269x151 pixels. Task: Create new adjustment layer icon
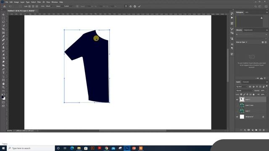[252, 130]
